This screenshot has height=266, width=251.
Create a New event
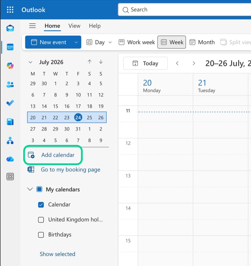[49, 42]
